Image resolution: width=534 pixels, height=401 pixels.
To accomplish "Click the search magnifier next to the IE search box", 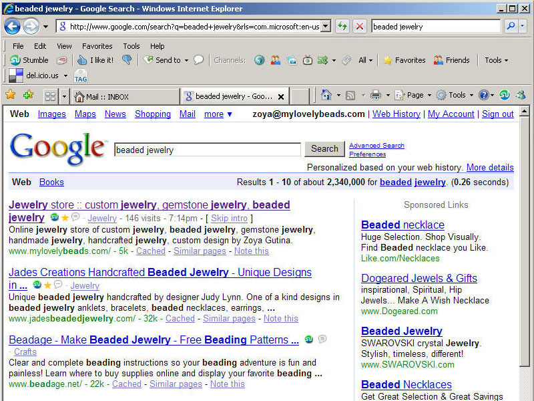I will click(x=511, y=26).
